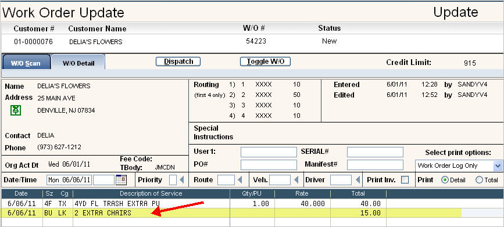Screen dimensions: 504x227
Task: Click the Rate column header
Action: click(x=302, y=193)
